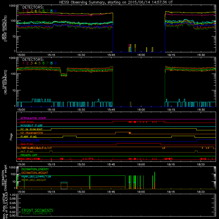The width and height of the screenshot is (219, 219).
Task: Click the 16:00 tick label under the rear segments plot
Action: tap(141, 110)
